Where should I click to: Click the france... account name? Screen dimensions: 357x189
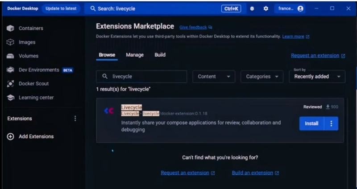286,8
